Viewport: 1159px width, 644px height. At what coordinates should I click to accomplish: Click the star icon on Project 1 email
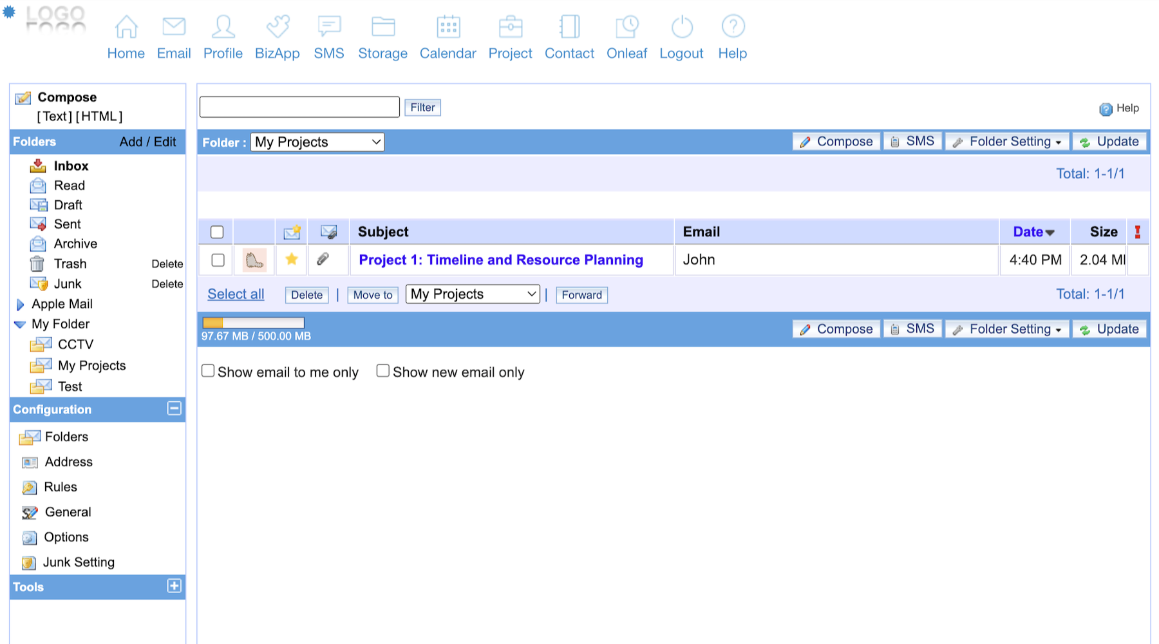292,260
